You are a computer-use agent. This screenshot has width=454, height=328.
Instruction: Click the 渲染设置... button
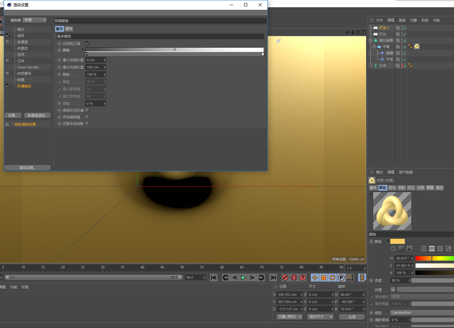point(28,168)
